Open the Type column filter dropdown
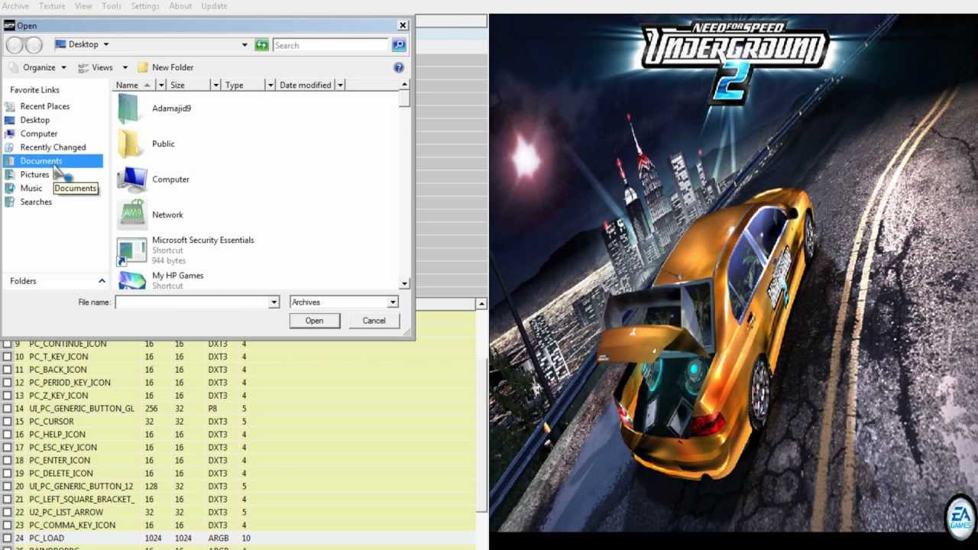The image size is (978, 550). (x=270, y=85)
